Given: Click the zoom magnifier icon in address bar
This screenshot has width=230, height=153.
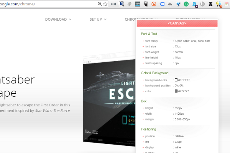Looking at the screenshot, I should [x=100, y=4].
